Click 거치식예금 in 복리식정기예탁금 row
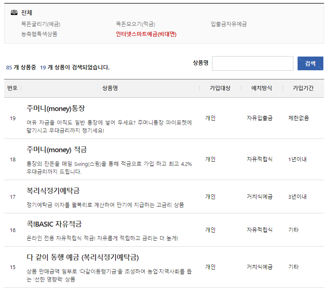This screenshot has height=289, width=330. pyautogui.click(x=260, y=197)
